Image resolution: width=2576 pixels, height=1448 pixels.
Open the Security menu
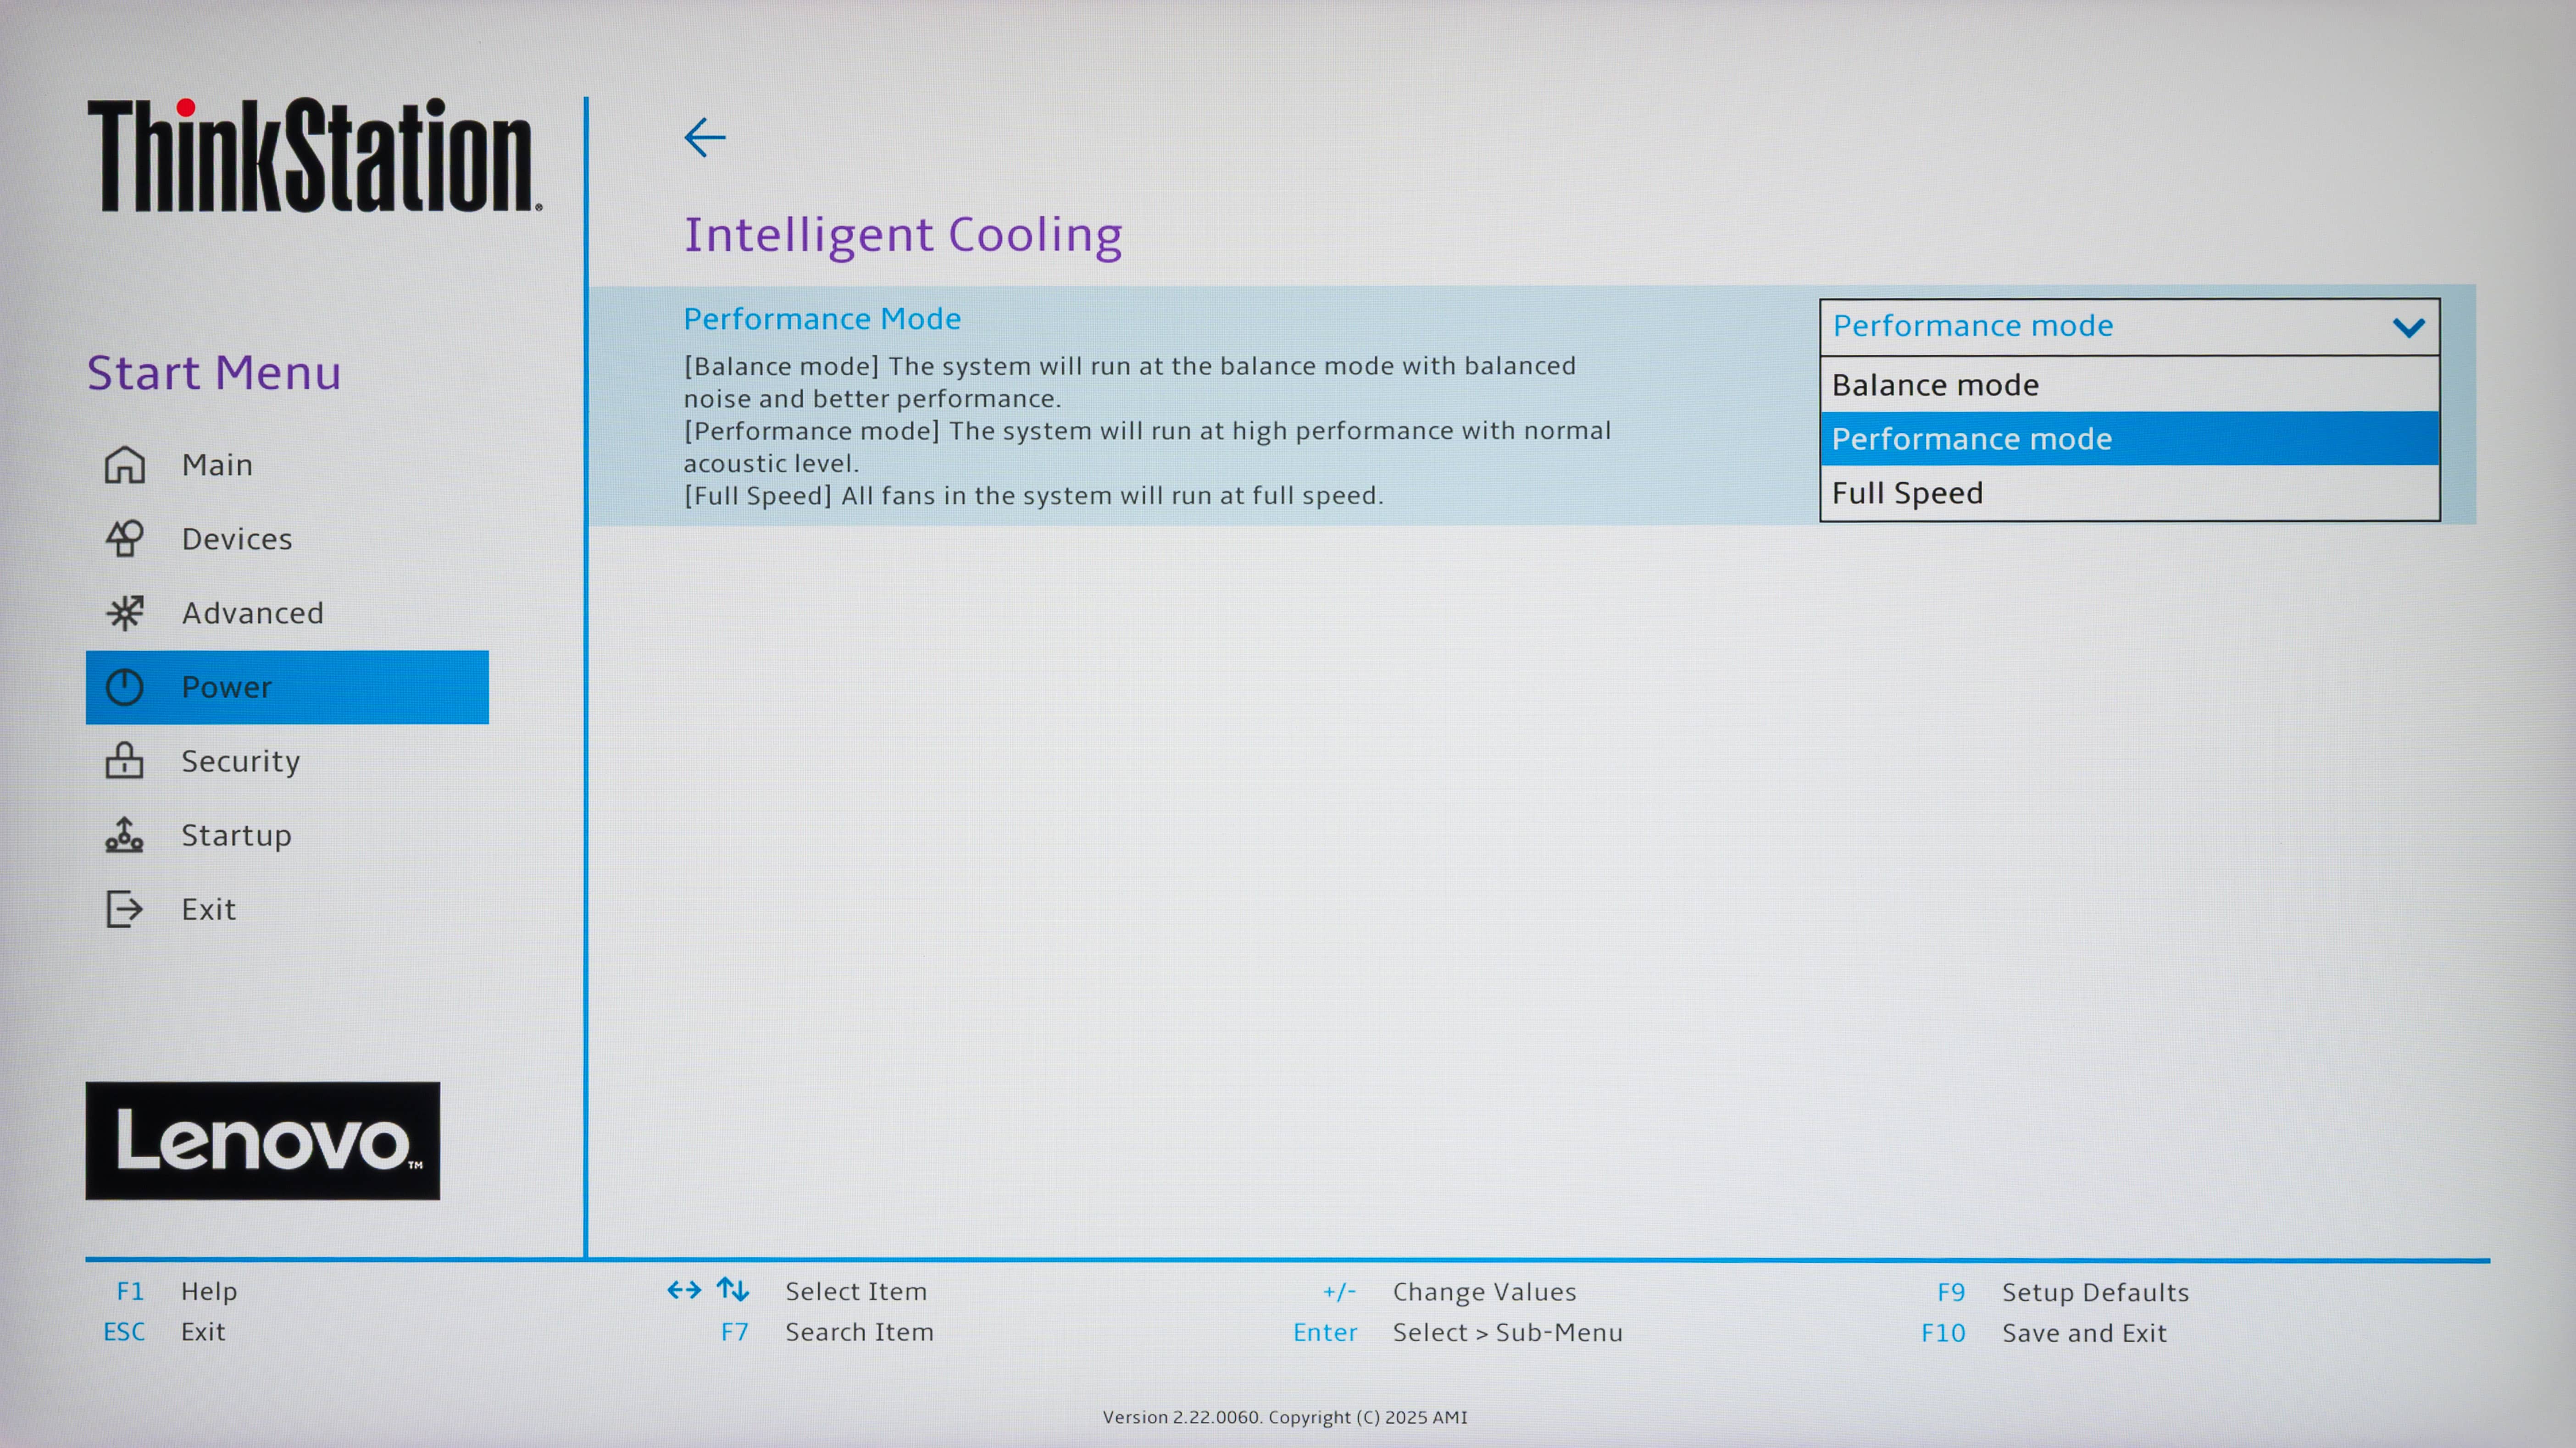240,762
